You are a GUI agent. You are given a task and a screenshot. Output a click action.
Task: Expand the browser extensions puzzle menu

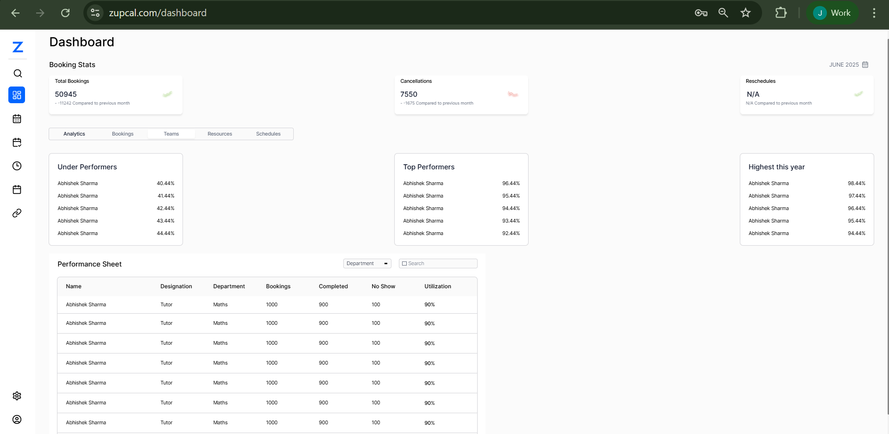[781, 12]
